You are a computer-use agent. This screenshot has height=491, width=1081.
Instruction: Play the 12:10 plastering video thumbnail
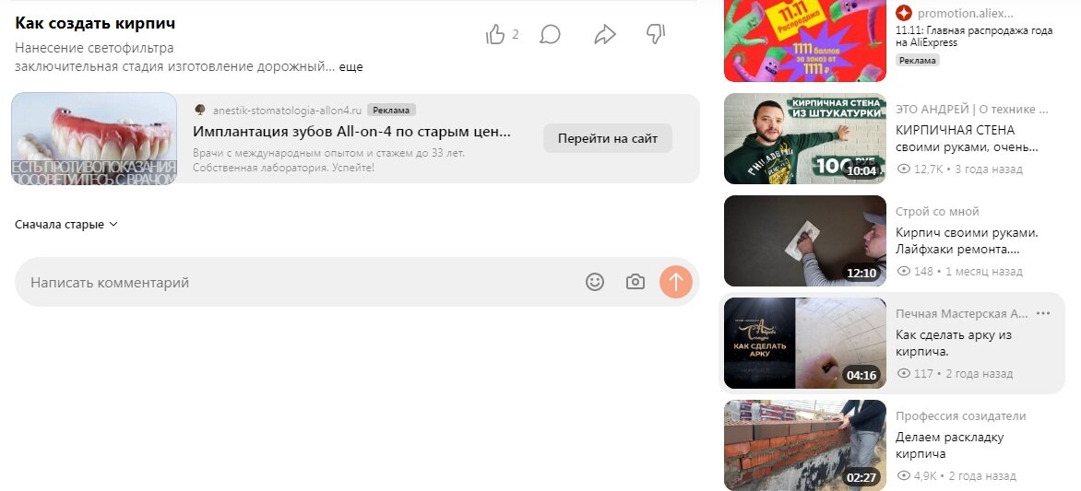tap(804, 240)
